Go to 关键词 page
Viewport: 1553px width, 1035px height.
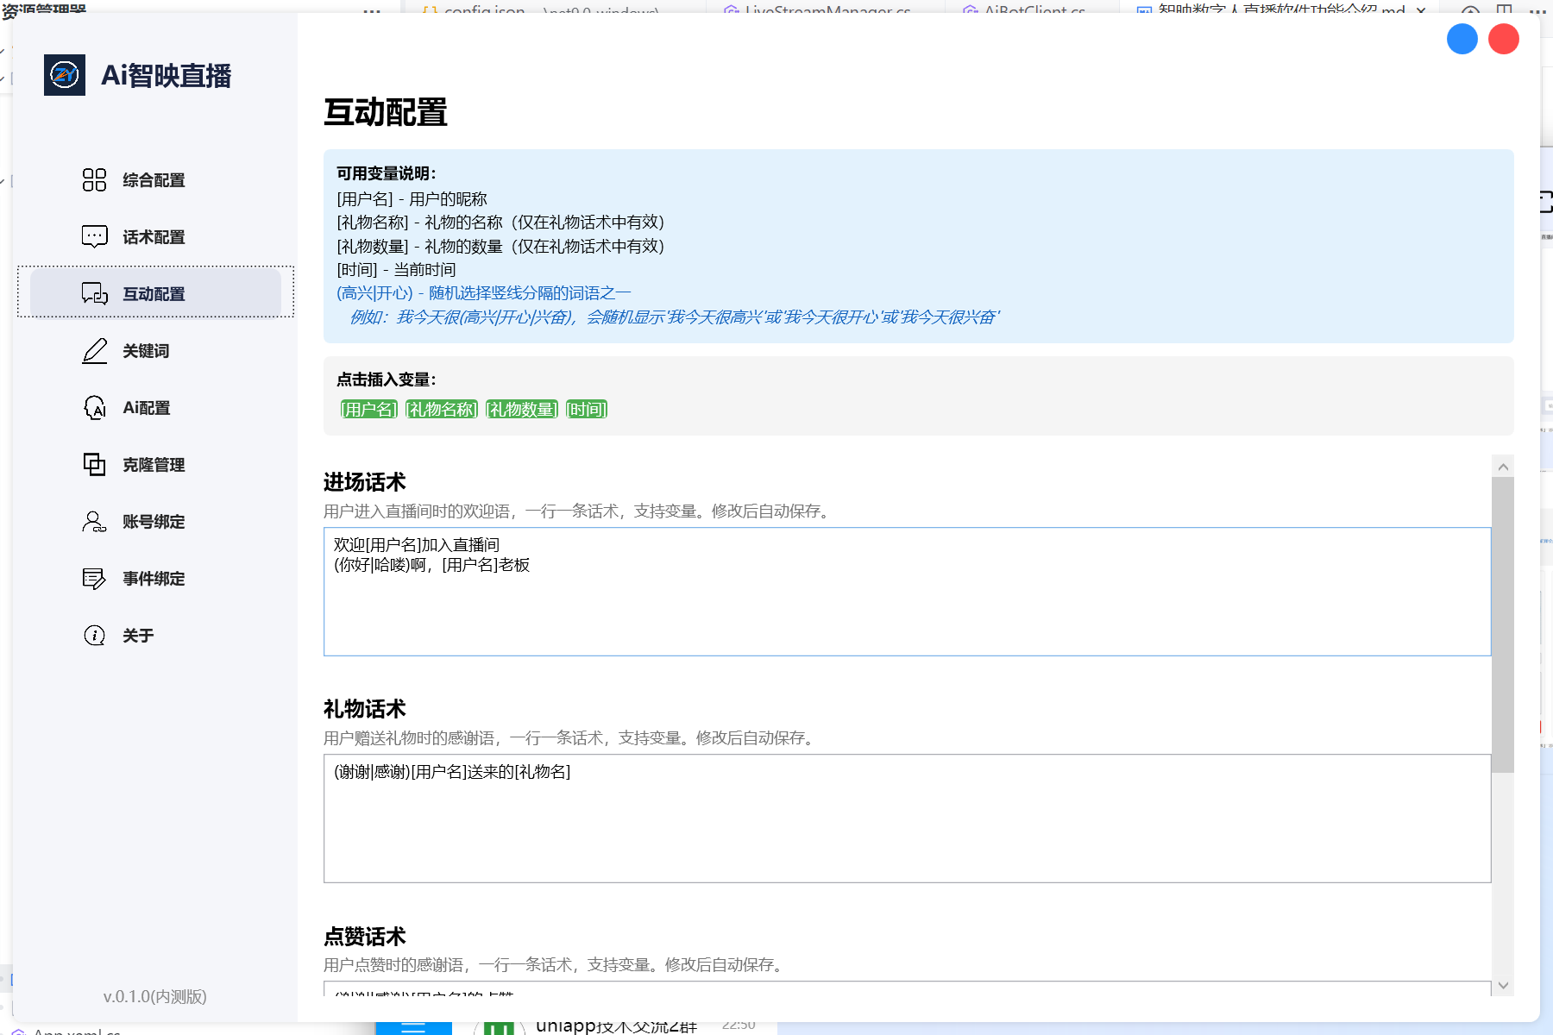point(155,350)
